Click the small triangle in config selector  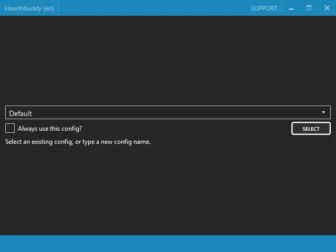coord(323,112)
